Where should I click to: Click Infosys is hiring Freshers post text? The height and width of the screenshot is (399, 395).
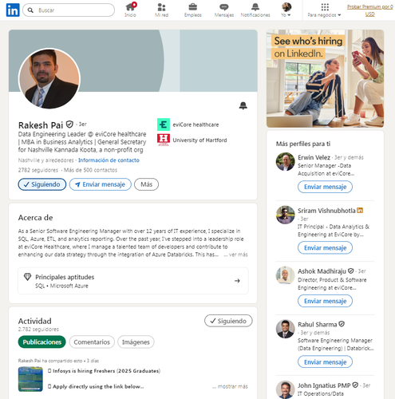click(x=104, y=371)
